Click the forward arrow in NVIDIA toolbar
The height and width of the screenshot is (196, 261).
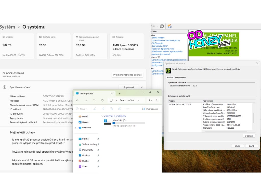click(162, 26)
